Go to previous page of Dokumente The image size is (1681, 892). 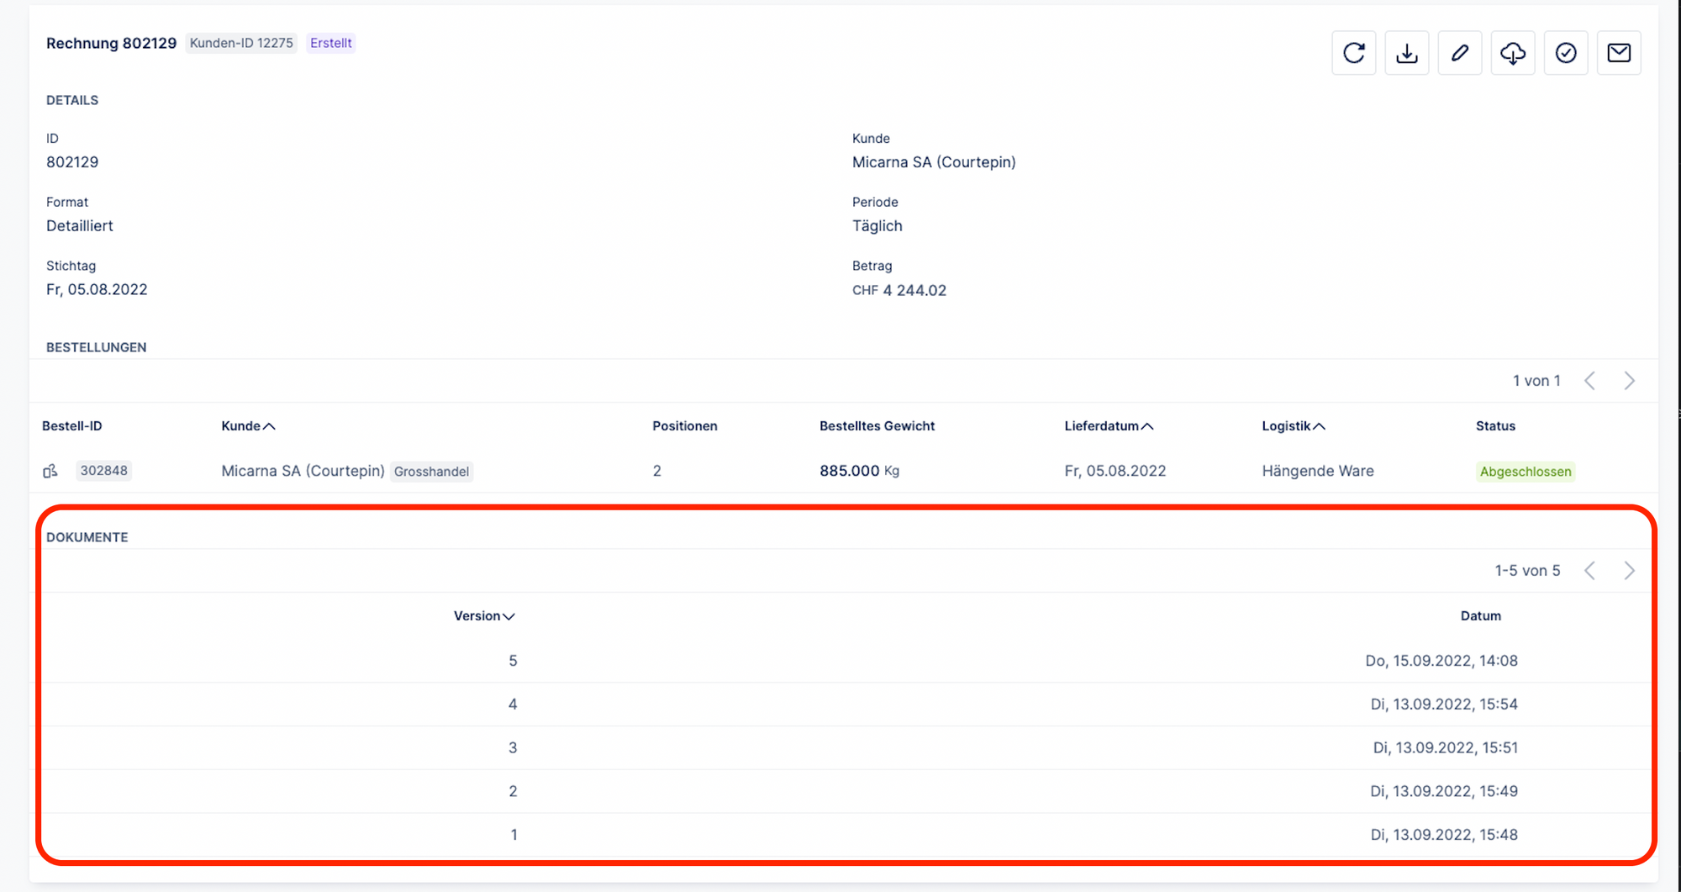tap(1589, 571)
